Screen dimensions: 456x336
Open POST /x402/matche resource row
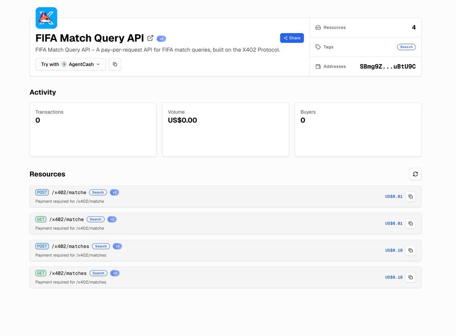(225, 197)
